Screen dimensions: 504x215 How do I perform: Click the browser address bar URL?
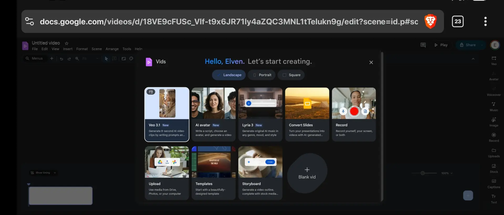229,21
